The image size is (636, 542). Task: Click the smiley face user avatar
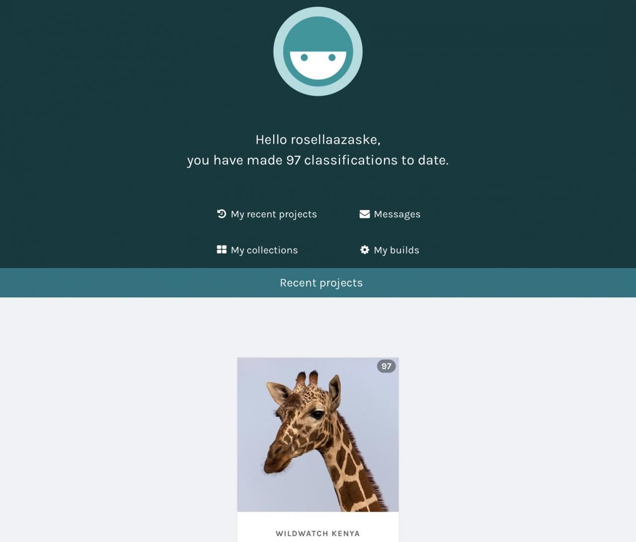tap(318, 51)
